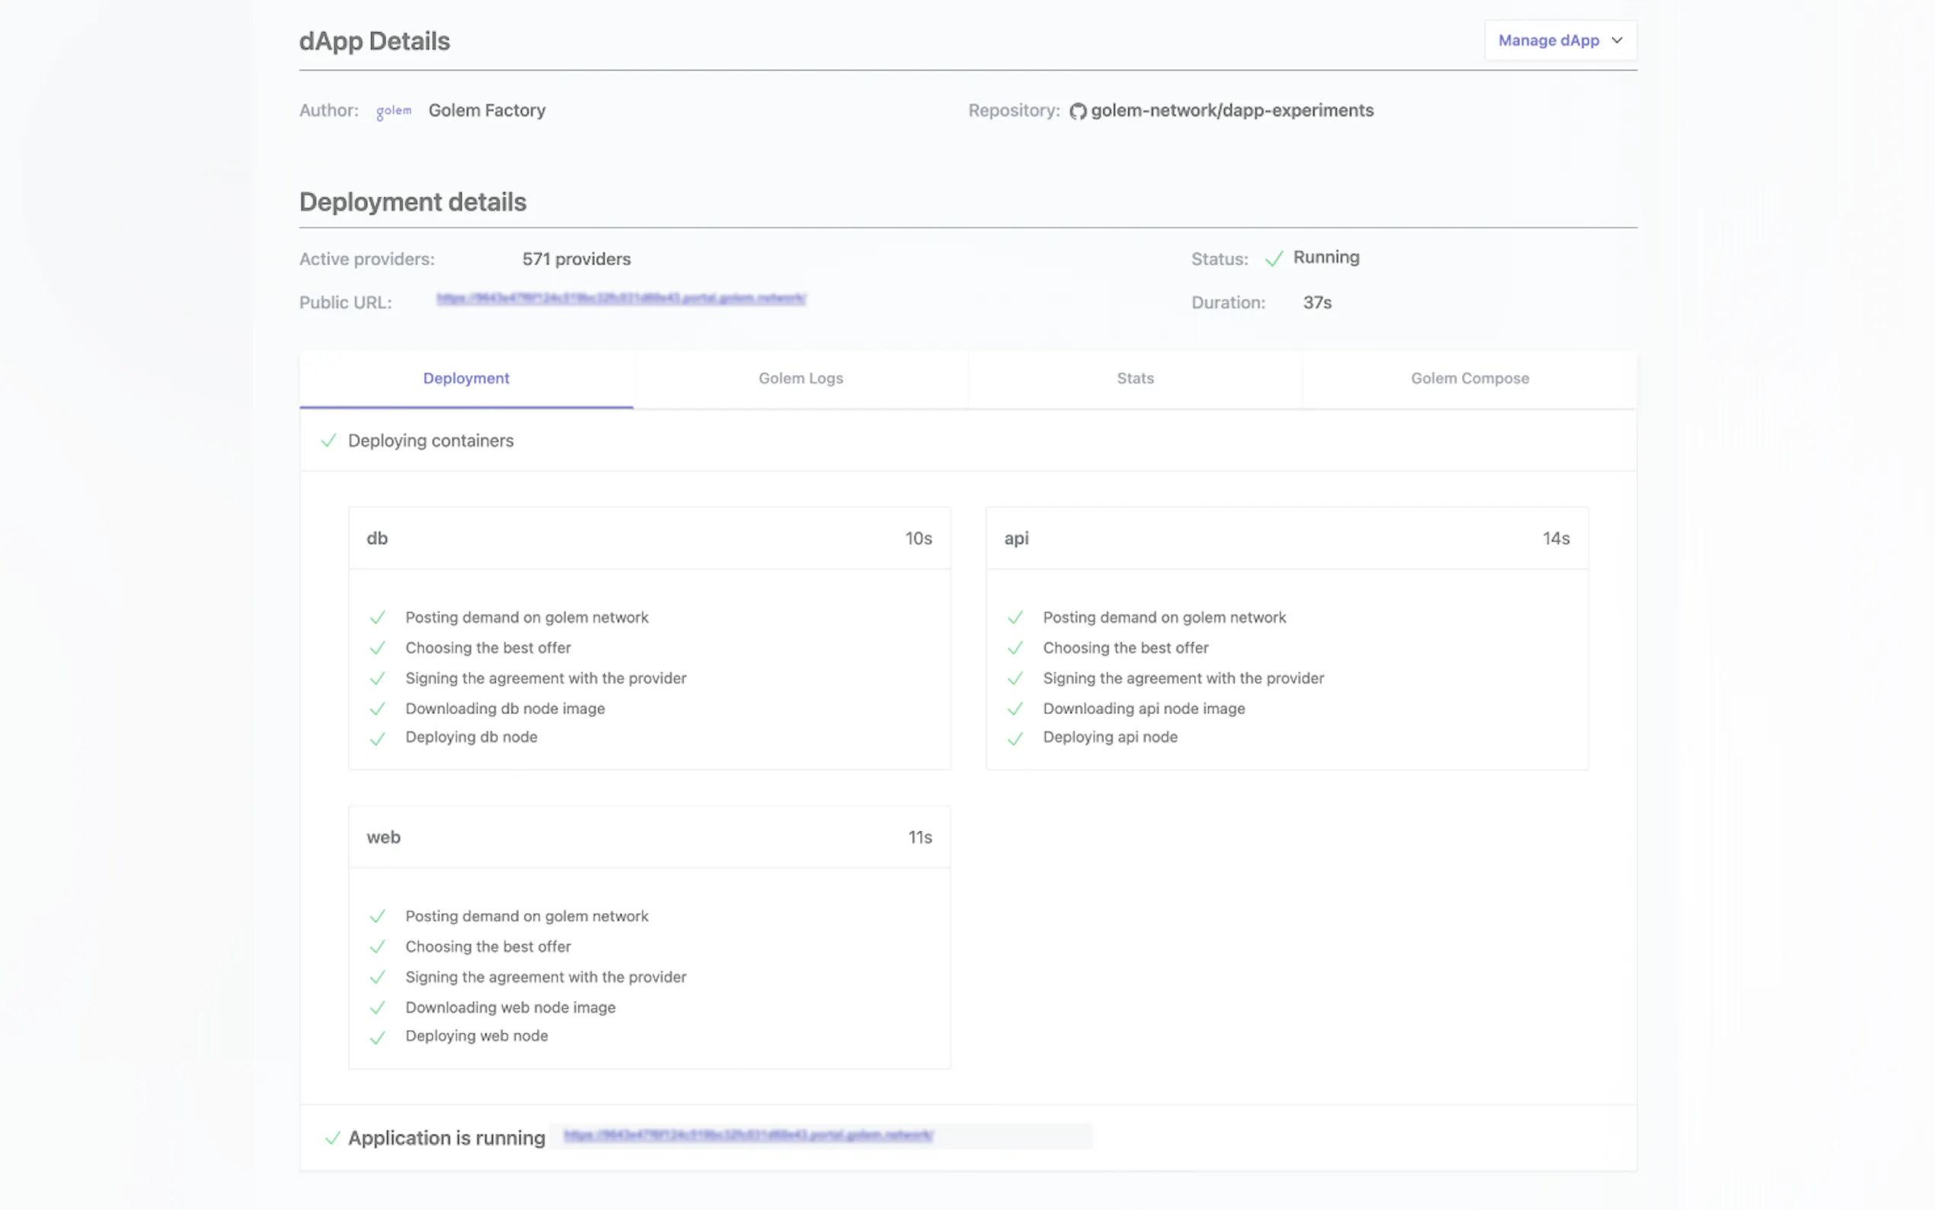
Task: Click the green checkmark next to Running status
Action: pos(1274,258)
